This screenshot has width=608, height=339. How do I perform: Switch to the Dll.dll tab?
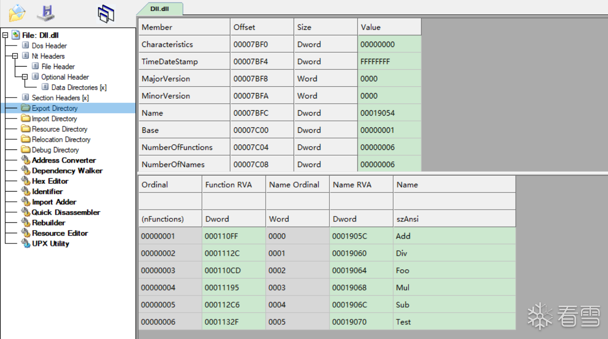(x=160, y=9)
